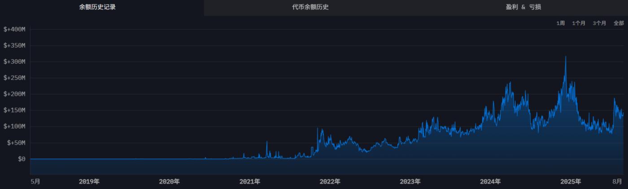Click the 2022年 timeline label
This screenshot has height=189, width=628.
tap(330, 181)
